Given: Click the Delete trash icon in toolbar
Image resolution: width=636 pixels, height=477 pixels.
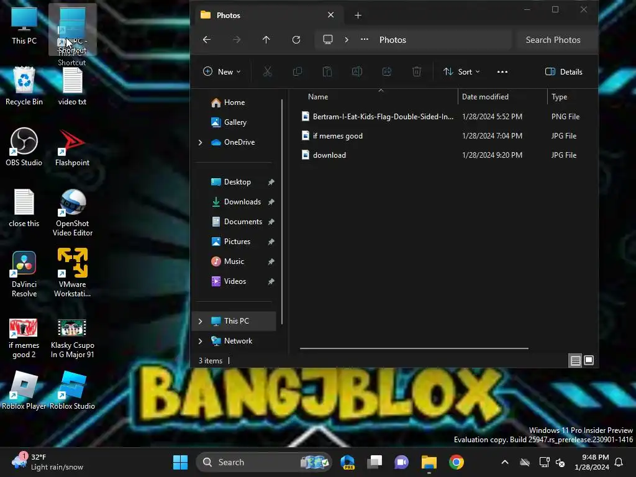Looking at the screenshot, I should (x=417, y=72).
